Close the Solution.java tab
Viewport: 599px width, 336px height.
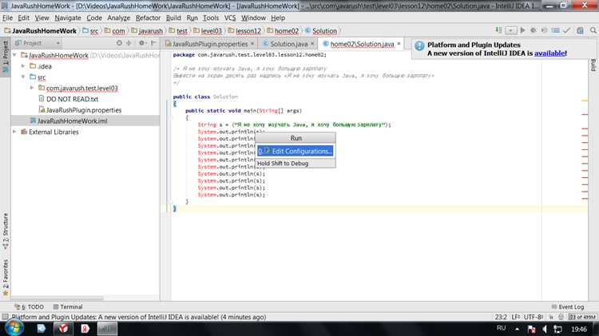pos(312,44)
